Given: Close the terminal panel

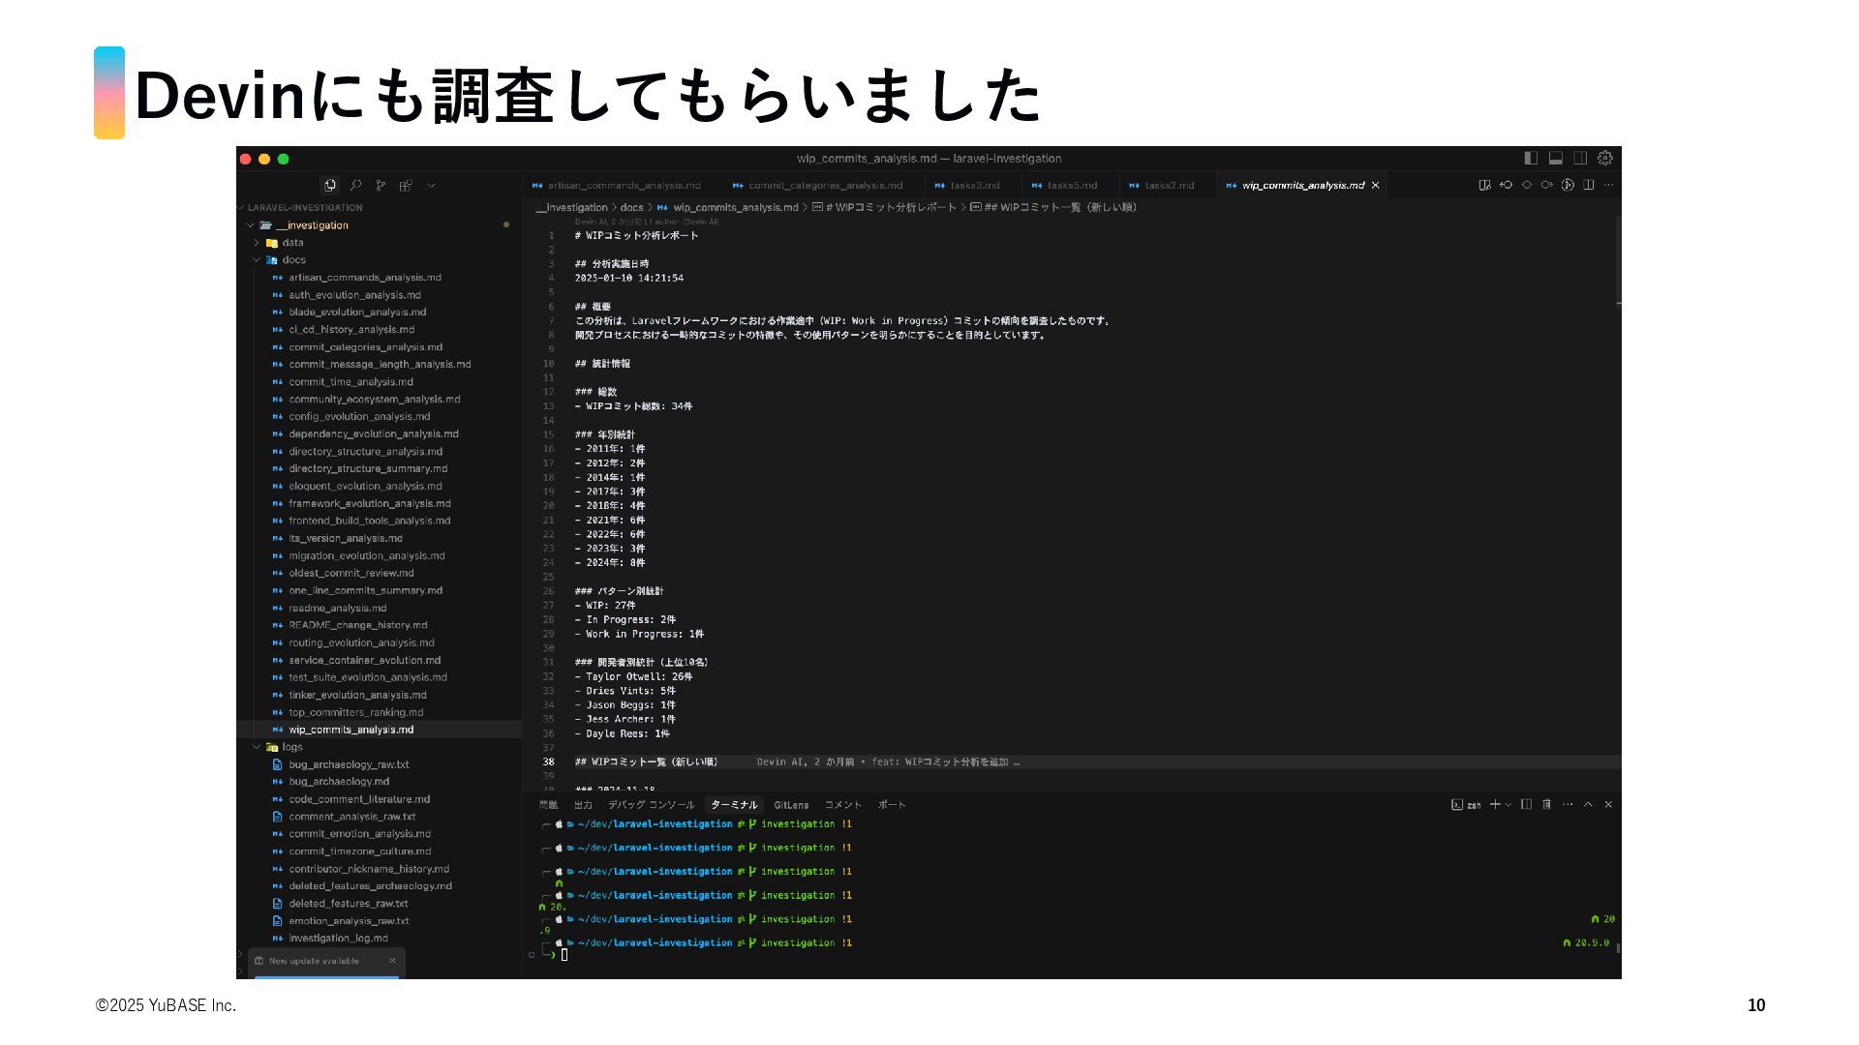Looking at the screenshot, I should tap(1608, 805).
